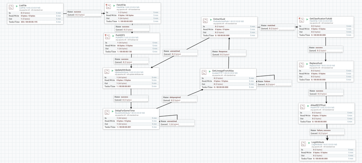Screen dimensions: 362x163
Task: Click the PutHDFS processor icon
Action: [x=108, y=37]
